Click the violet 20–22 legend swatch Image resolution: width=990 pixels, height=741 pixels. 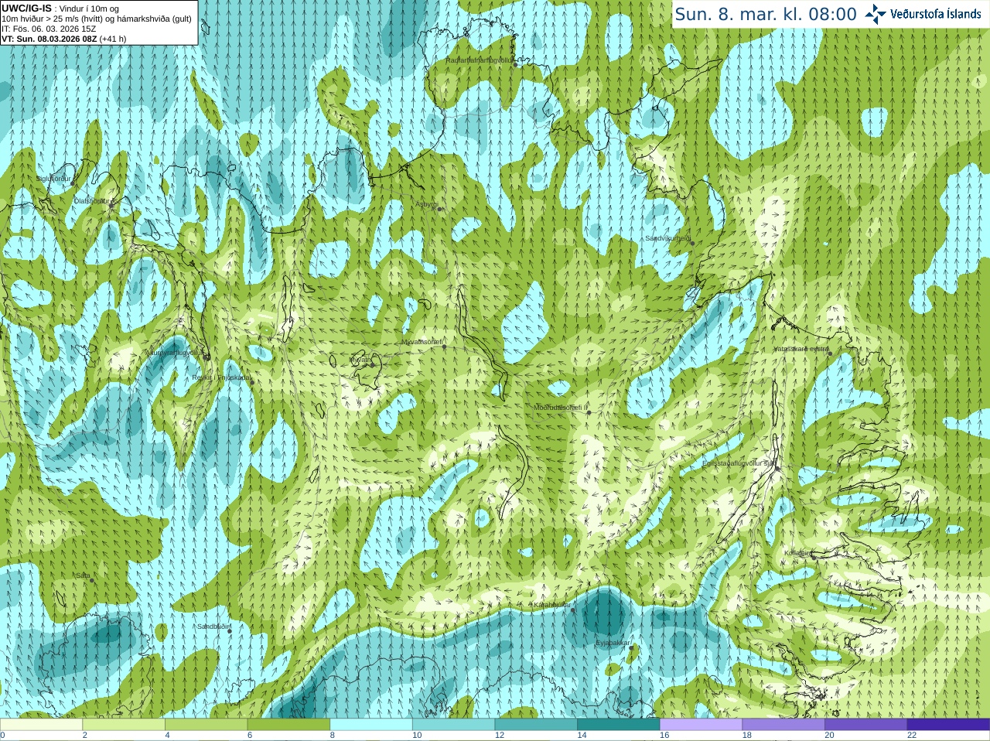866,725
